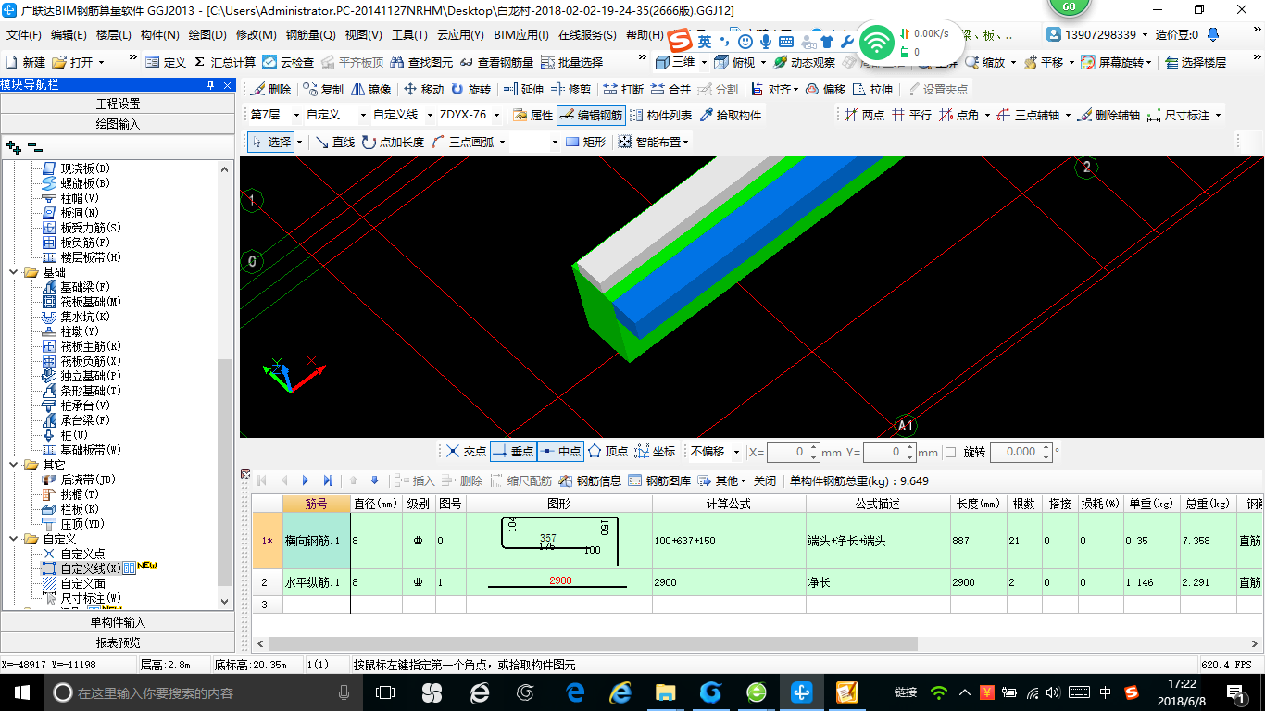Click 关闭 in rebar table toolbar
This screenshot has height=711, width=1265.
click(x=765, y=481)
